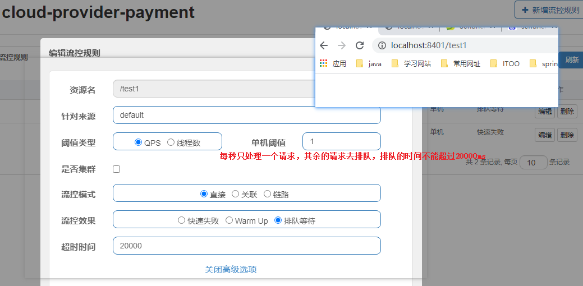This screenshot has width=583, height=286.
Task: Click the browser forward arrow
Action: tap(342, 45)
